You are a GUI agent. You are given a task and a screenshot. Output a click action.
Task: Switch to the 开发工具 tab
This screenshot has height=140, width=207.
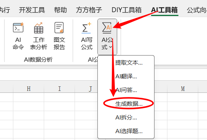(32, 10)
